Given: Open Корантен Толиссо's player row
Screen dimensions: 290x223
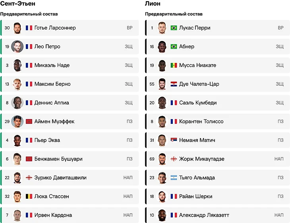Looking at the screenshot, I should pos(218,121).
